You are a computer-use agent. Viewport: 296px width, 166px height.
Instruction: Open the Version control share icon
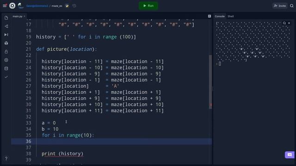coord(6,26)
